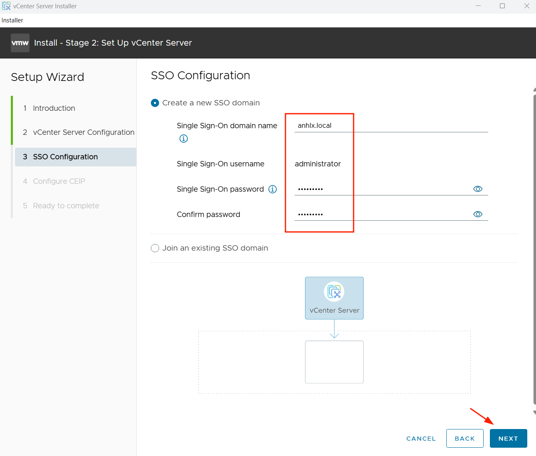The height and width of the screenshot is (456, 536).
Task: Close the vCenter Server Installer window
Action: [x=526, y=6]
